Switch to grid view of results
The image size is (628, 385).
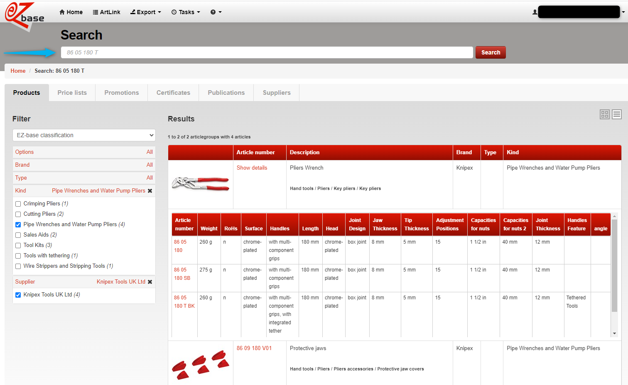pos(605,114)
